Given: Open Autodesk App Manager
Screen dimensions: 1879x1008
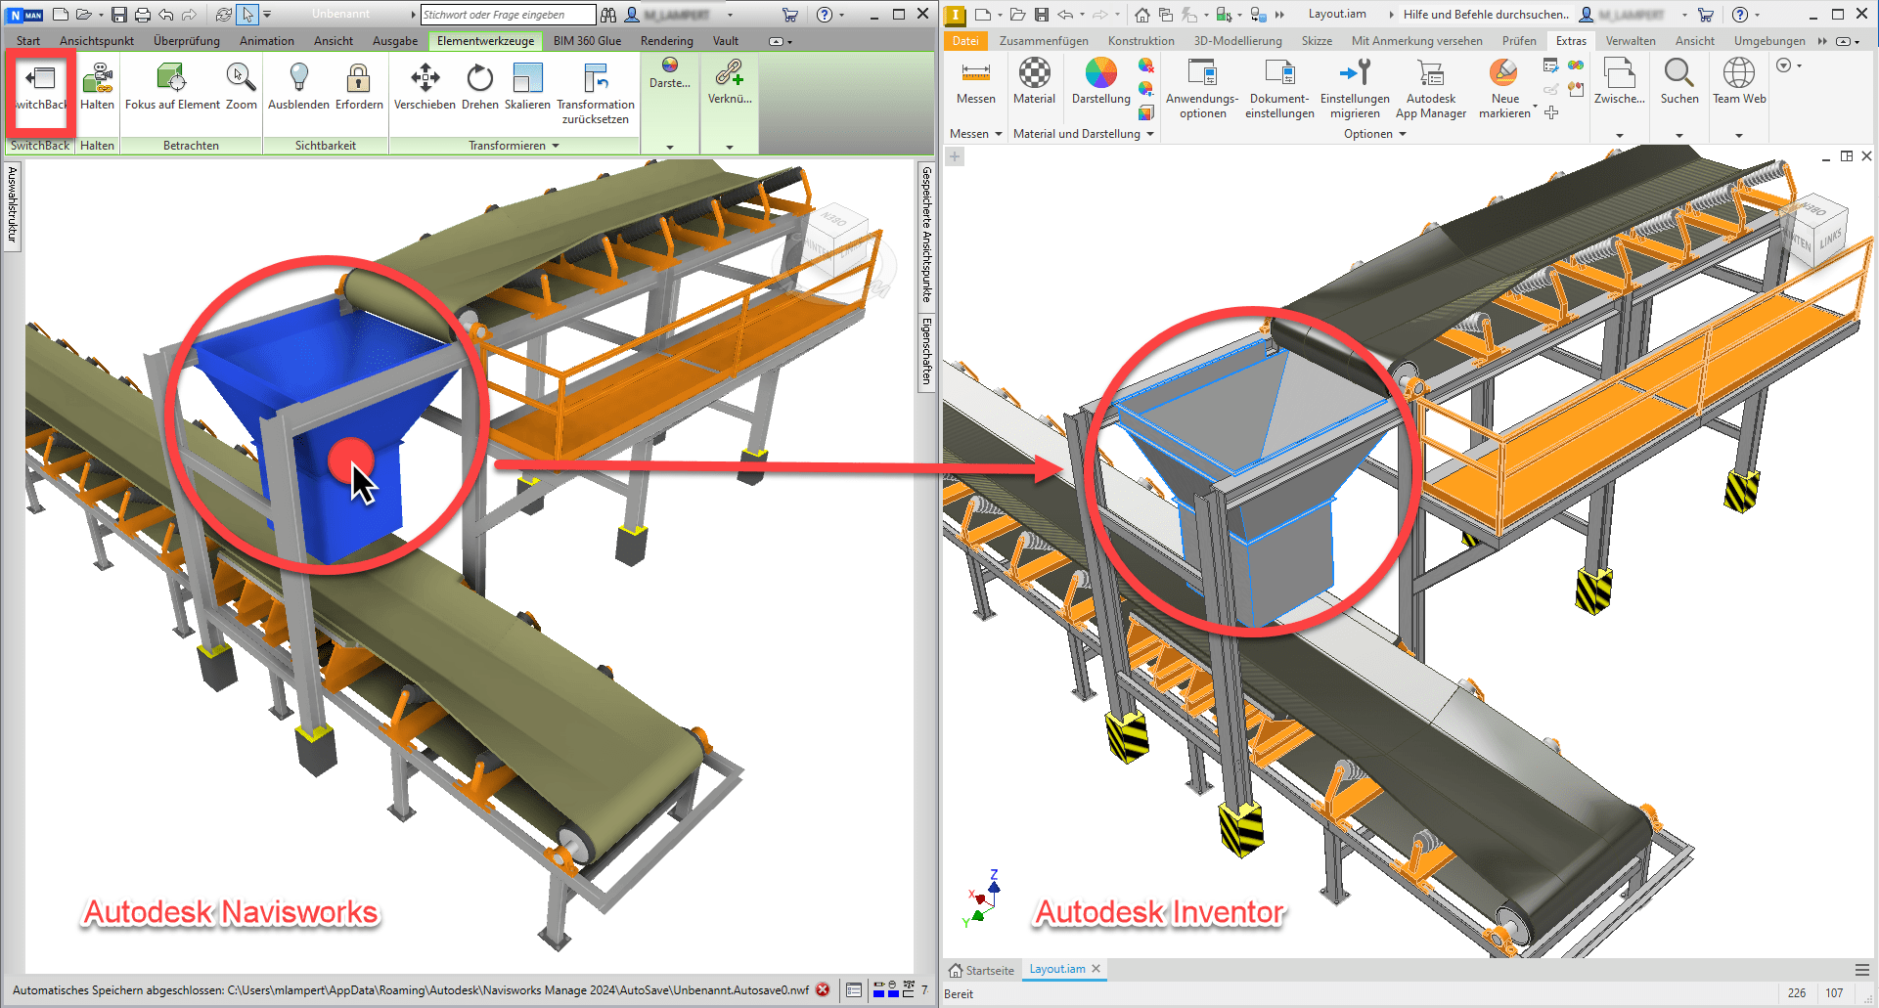Looking at the screenshot, I should tap(1430, 78).
